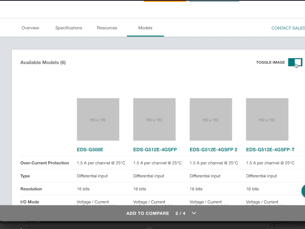The width and height of the screenshot is (305, 229).
Task: Switch to the Models tab
Action: click(145, 27)
